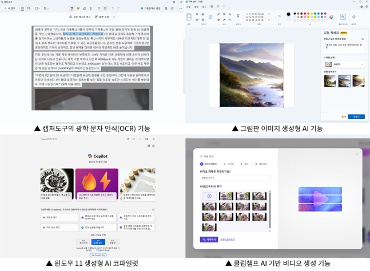The width and height of the screenshot is (370, 271).
Task: Open the delay timer dropdown in Snipping Tool
Action: click(x=46, y=8)
